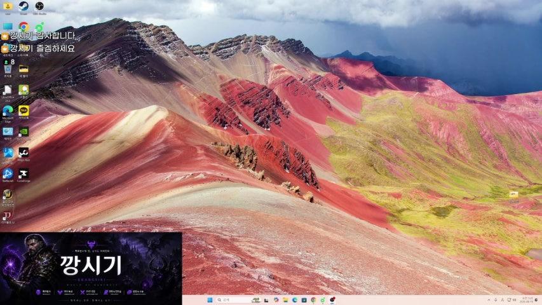The image size is (542, 305).
Task: Launch OBS Studio from the desktop
Action: coord(39,6)
